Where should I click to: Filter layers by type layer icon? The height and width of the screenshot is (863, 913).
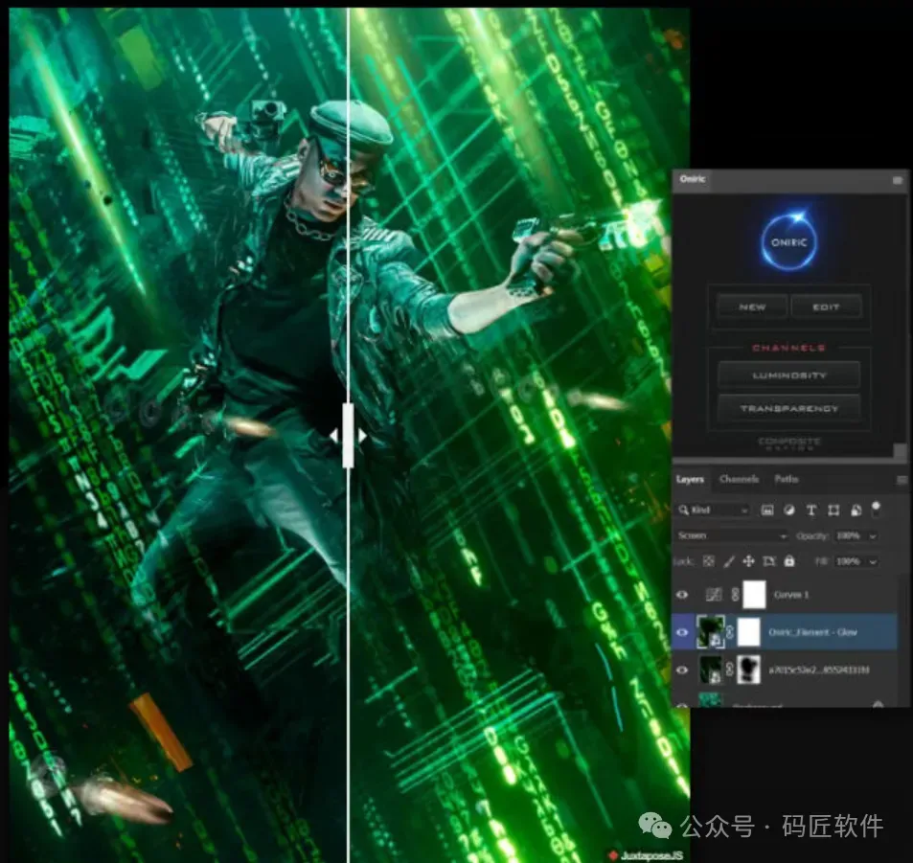coord(810,511)
